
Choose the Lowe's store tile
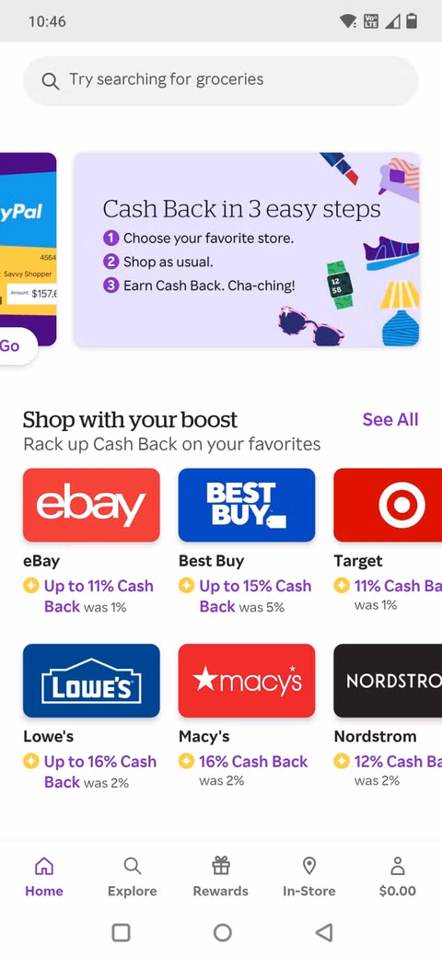(x=91, y=681)
